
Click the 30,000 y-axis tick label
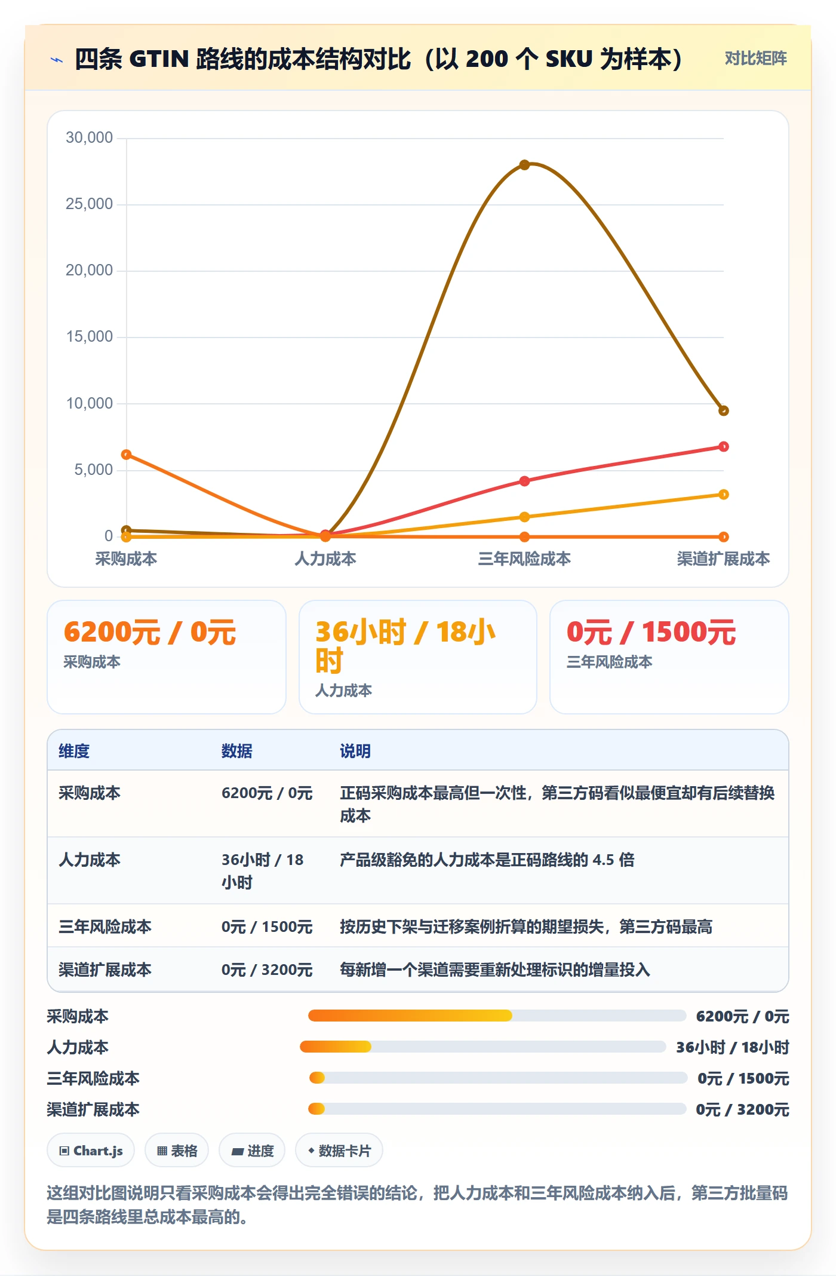[89, 138]
